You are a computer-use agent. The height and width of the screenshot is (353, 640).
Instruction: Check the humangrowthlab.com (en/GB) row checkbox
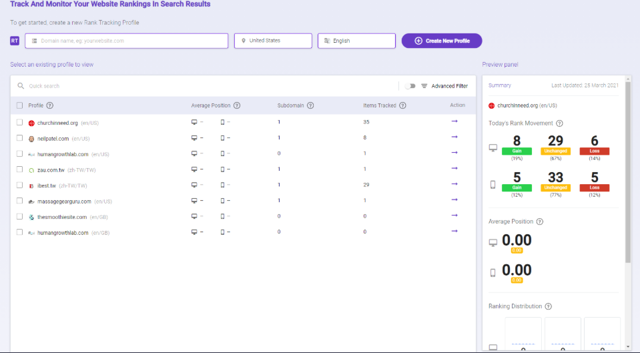19,232
